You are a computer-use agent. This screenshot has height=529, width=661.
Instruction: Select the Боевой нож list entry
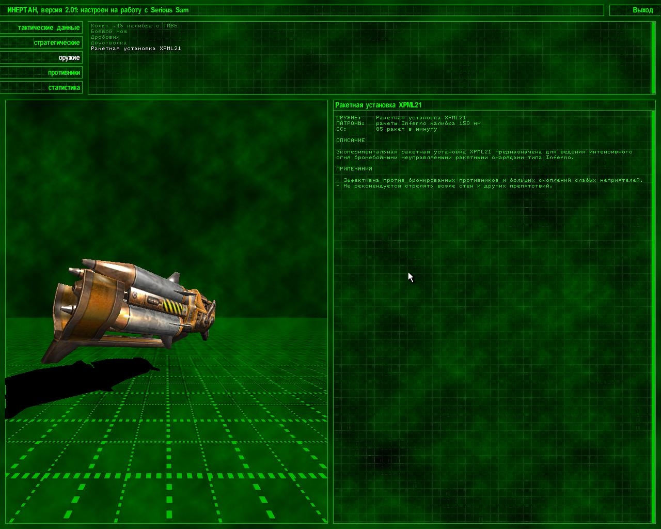click(109, 32)
